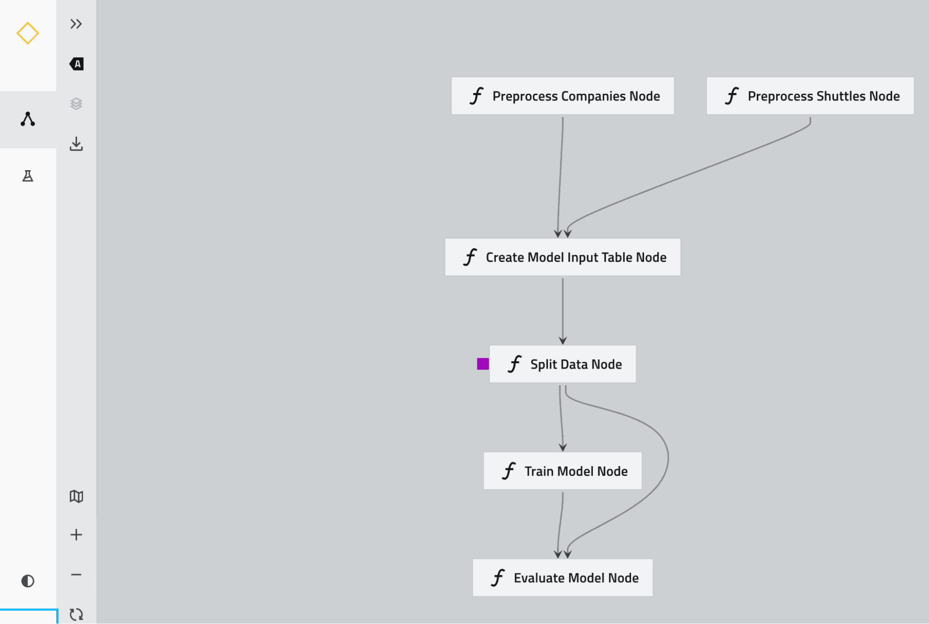Screen dimensions: 929x624
Task: Select the layers stack icon
Action: tap(77, 104)
